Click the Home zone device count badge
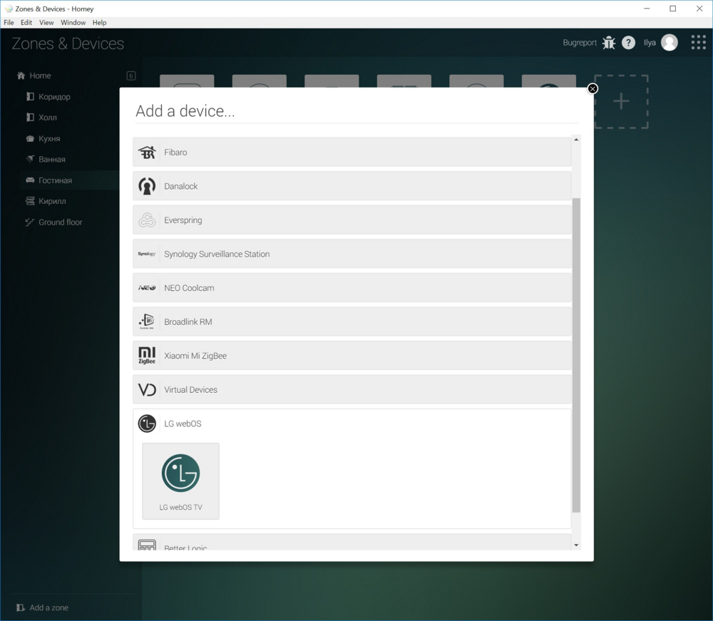Viewport: 713px width, 621px height. [x=131, y=76]
